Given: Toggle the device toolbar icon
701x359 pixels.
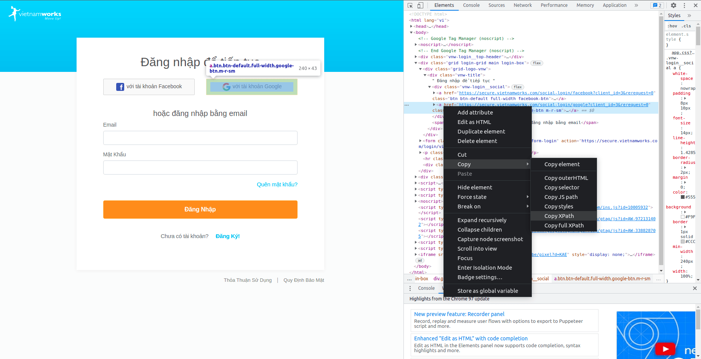Looking at the screenshot, I should click(x=420, y=5).
